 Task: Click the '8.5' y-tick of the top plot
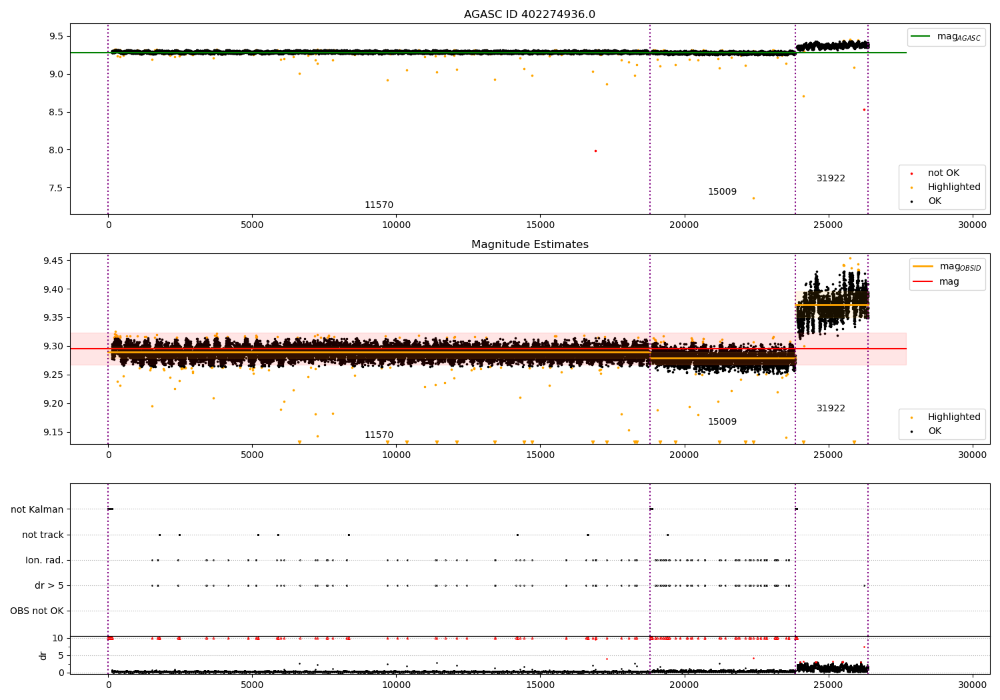click(x=56, y=112)
